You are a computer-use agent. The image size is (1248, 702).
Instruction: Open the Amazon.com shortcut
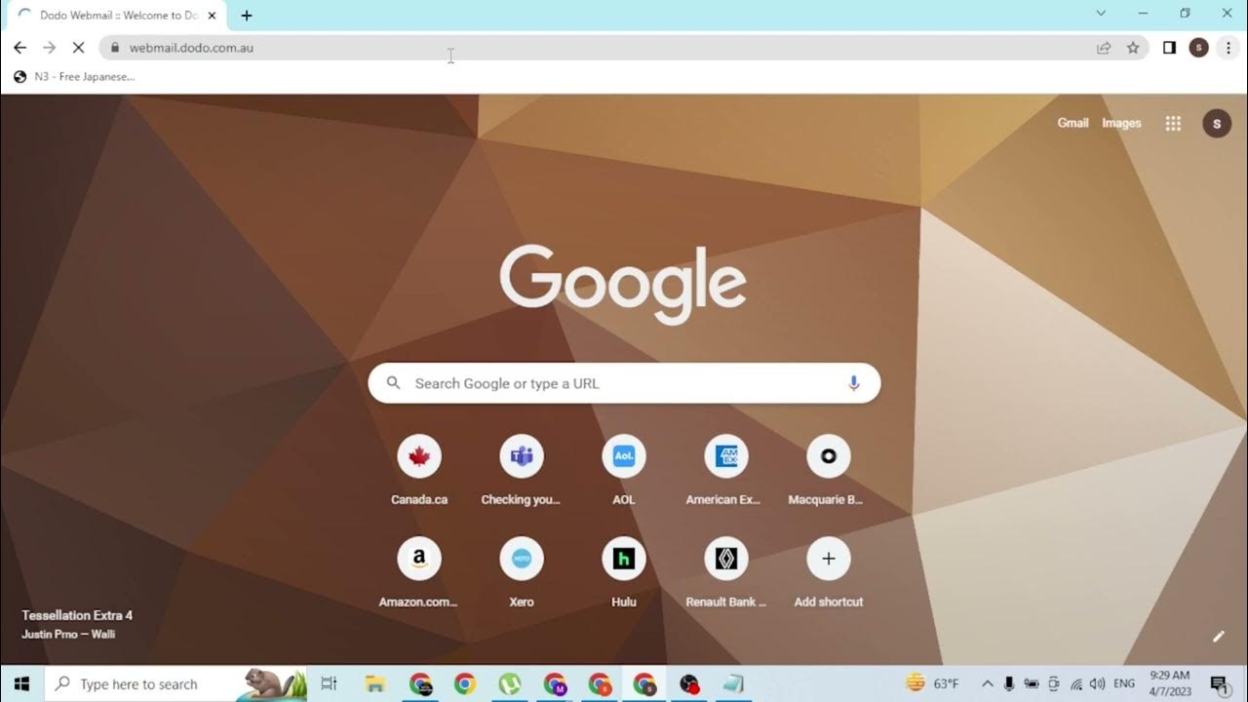coord(419,573)
